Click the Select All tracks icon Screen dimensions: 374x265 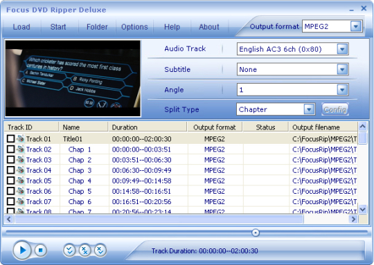(x=69, y=250)
